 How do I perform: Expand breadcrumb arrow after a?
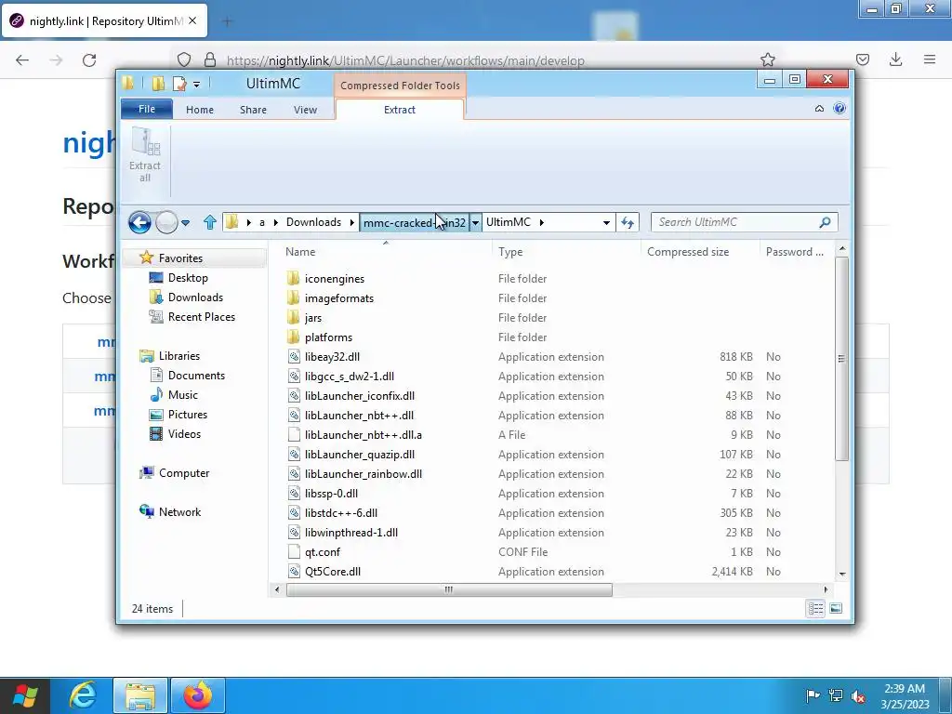pyautogui.click(x=275, y=222)
